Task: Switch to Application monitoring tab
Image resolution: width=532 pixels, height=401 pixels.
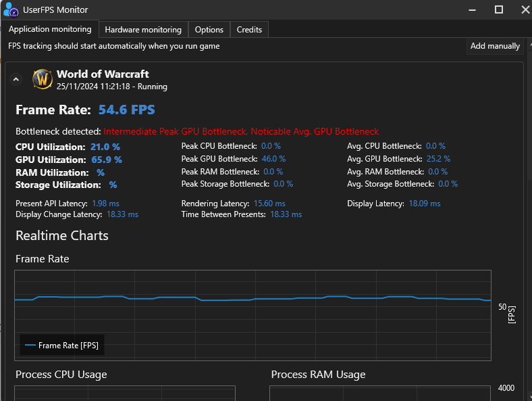Action: (50, 29)
